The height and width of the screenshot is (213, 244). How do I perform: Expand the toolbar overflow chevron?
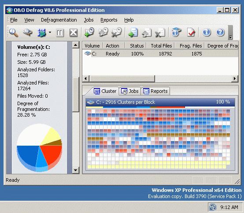pos(230,37)
